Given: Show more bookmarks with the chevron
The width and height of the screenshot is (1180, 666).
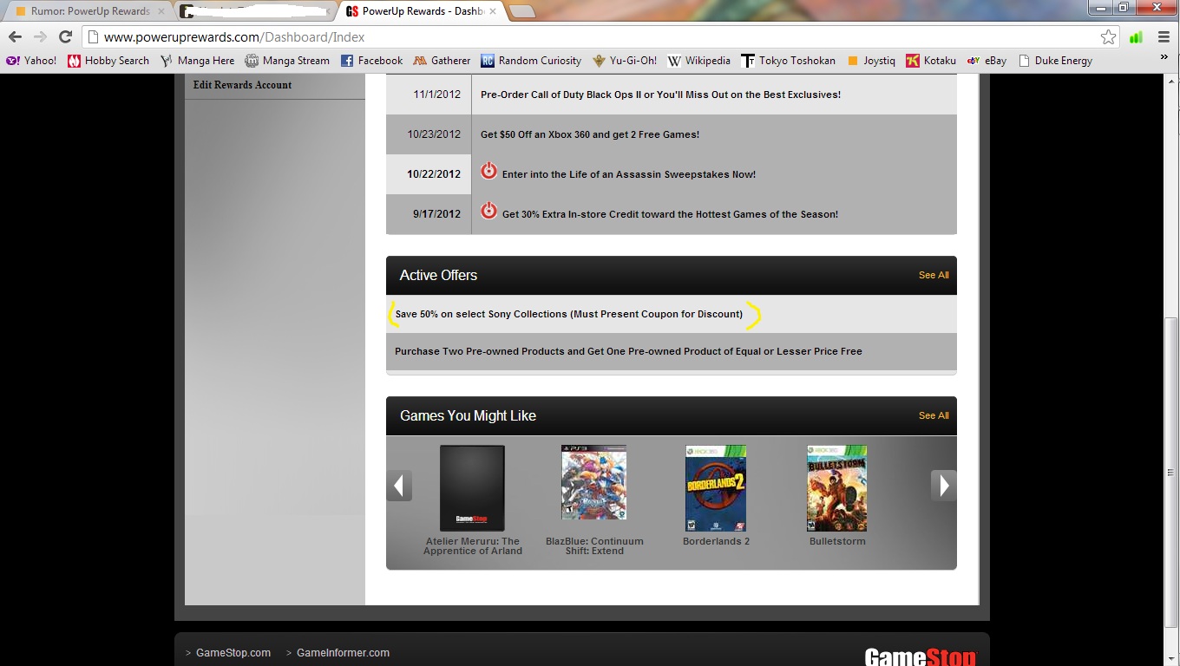Looking at the screenshot, I should pos(1164,57).
